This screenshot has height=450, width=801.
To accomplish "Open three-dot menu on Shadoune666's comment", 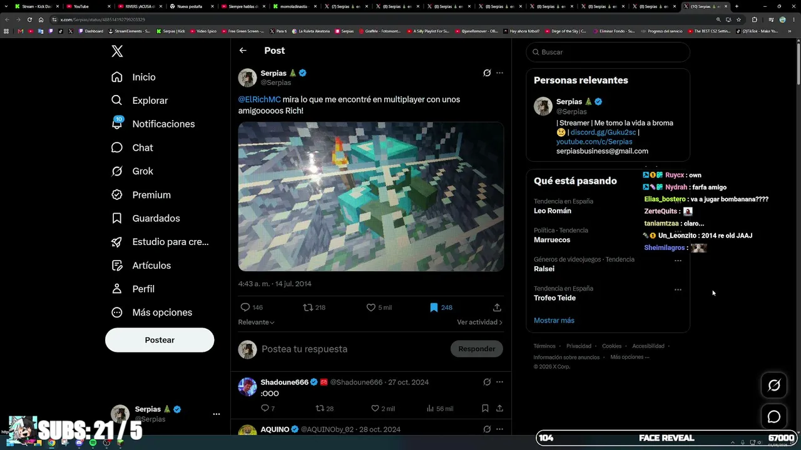I will click(499, 382).
